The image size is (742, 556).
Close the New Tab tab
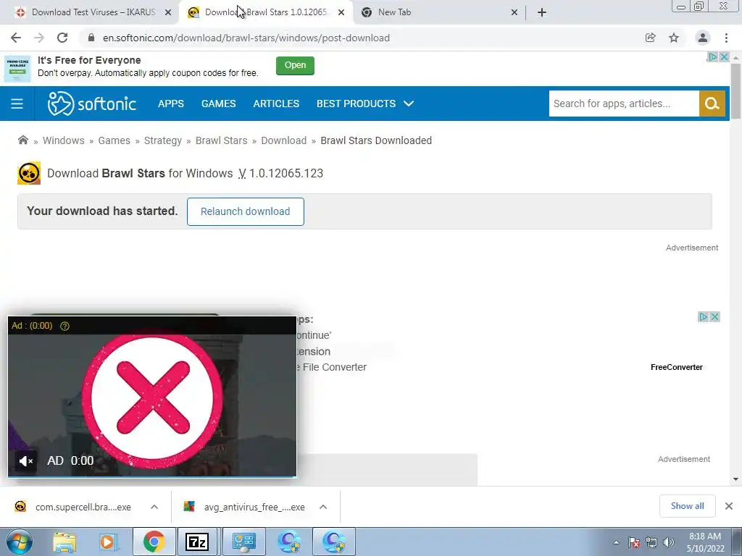[x=514, y=13]
